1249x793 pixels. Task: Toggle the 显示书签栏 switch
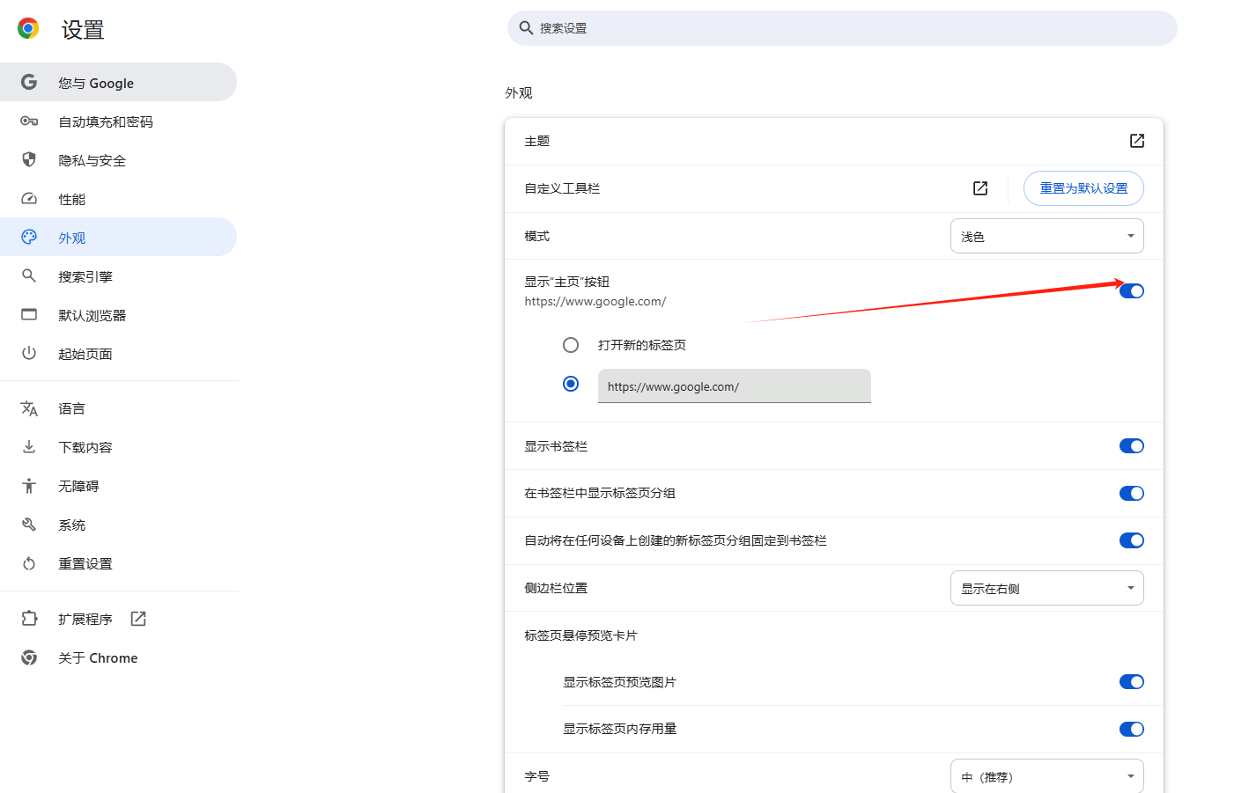1132,446
